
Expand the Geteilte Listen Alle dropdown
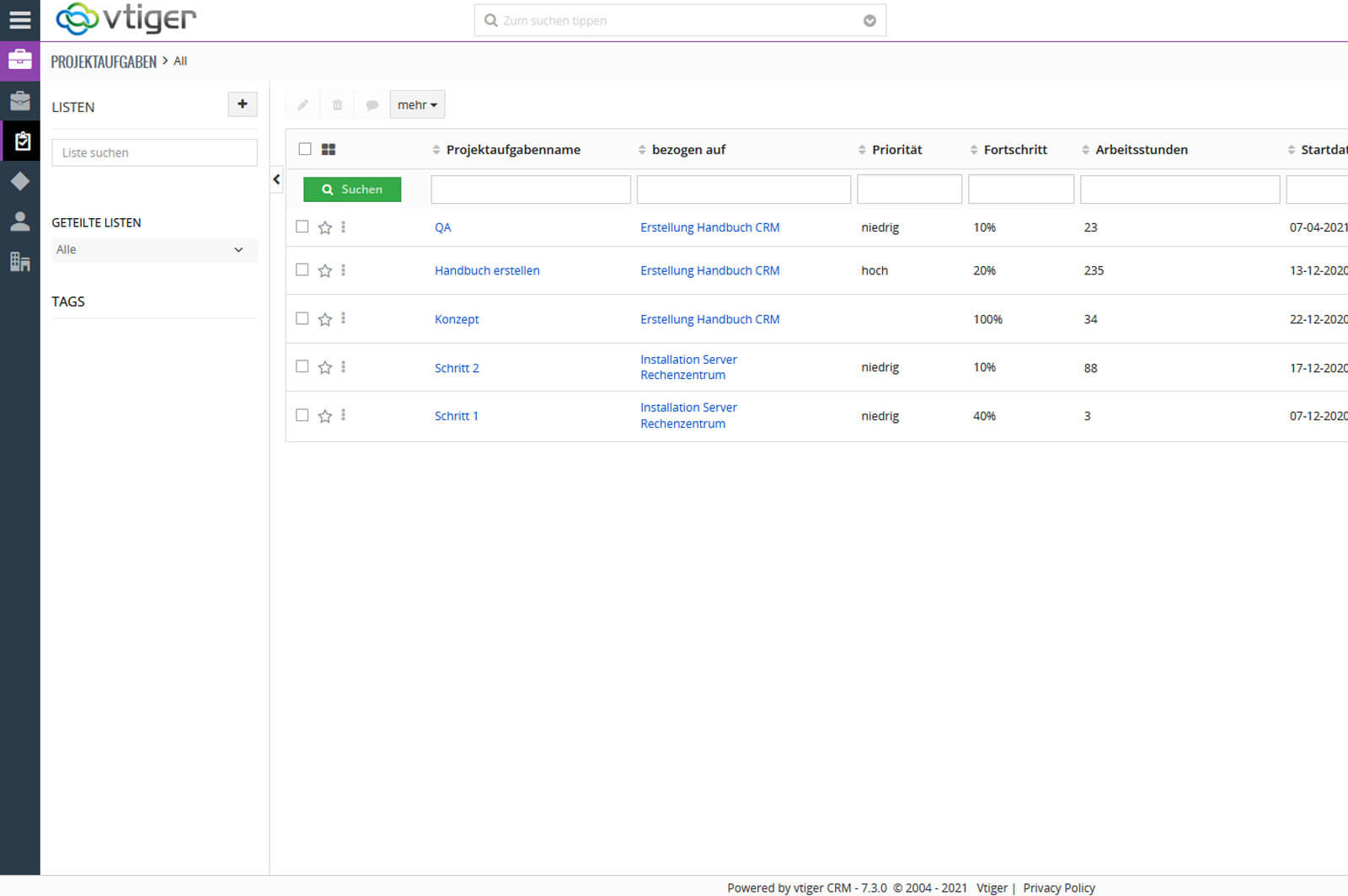(x=154, y=250)
